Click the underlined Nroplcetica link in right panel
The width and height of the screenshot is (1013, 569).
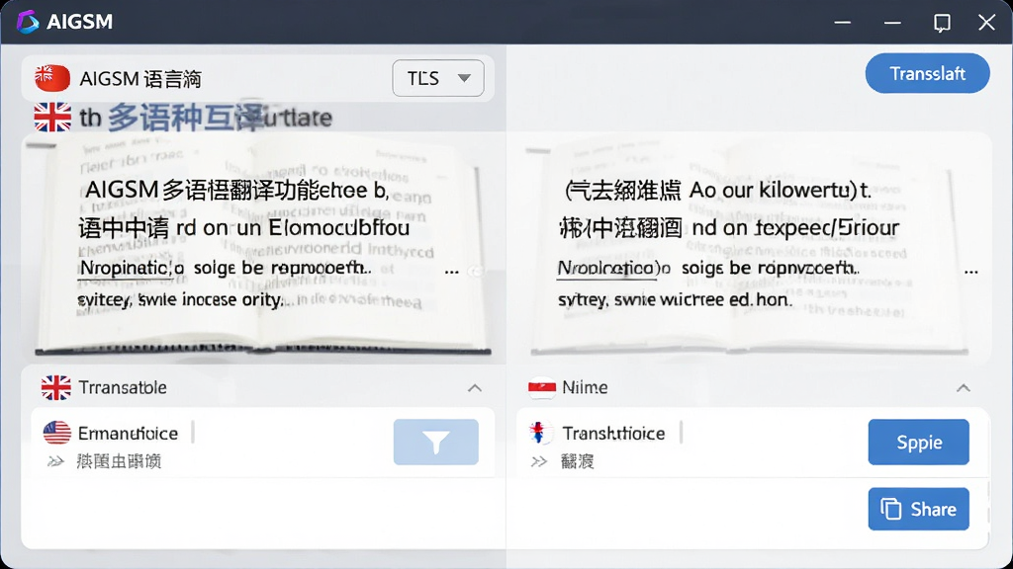tap(613, 267)
